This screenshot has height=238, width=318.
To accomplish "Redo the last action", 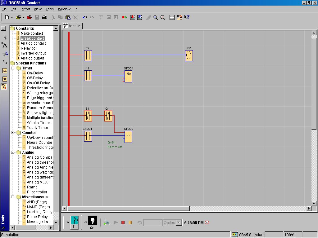I will [x=92, y=17].
